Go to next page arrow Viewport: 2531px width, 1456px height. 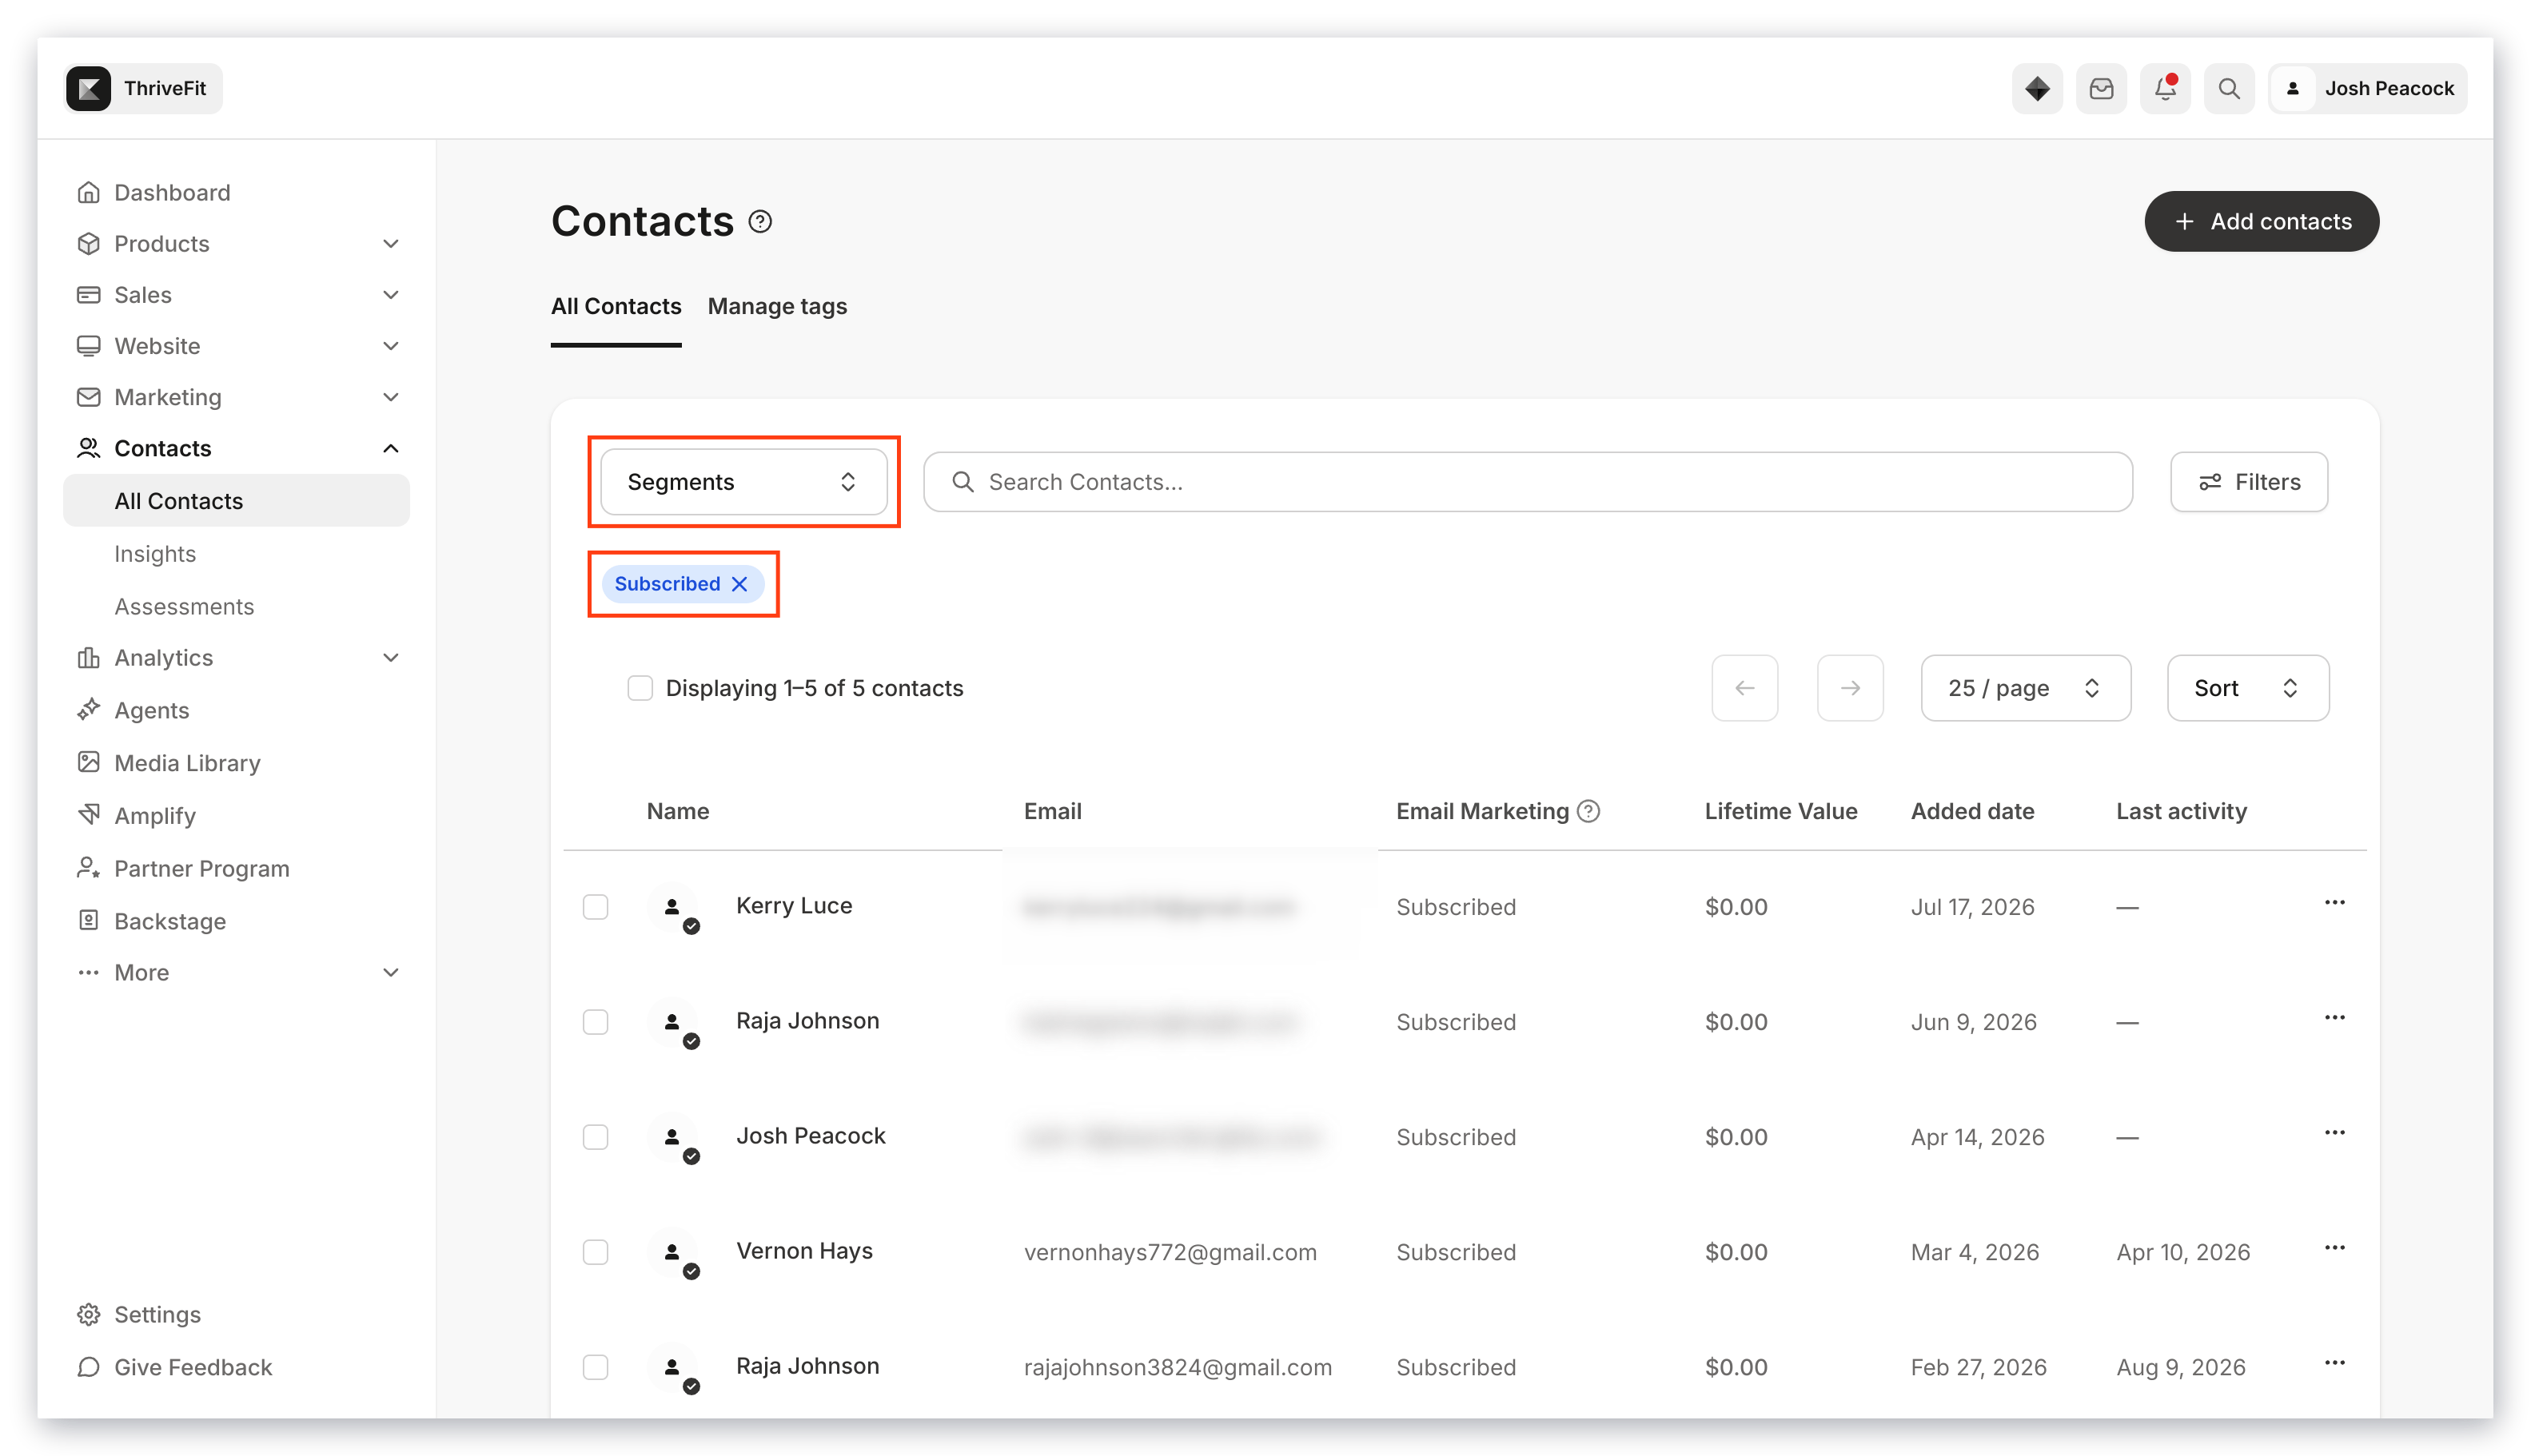[1849, 688]
